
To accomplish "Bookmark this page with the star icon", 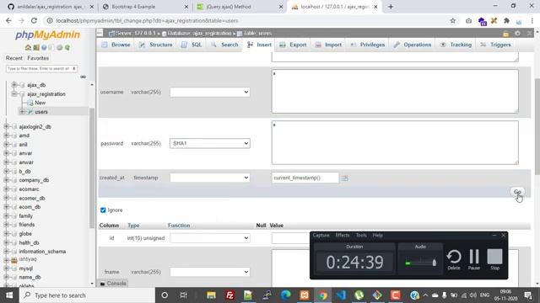I will (x=453, y=20).
